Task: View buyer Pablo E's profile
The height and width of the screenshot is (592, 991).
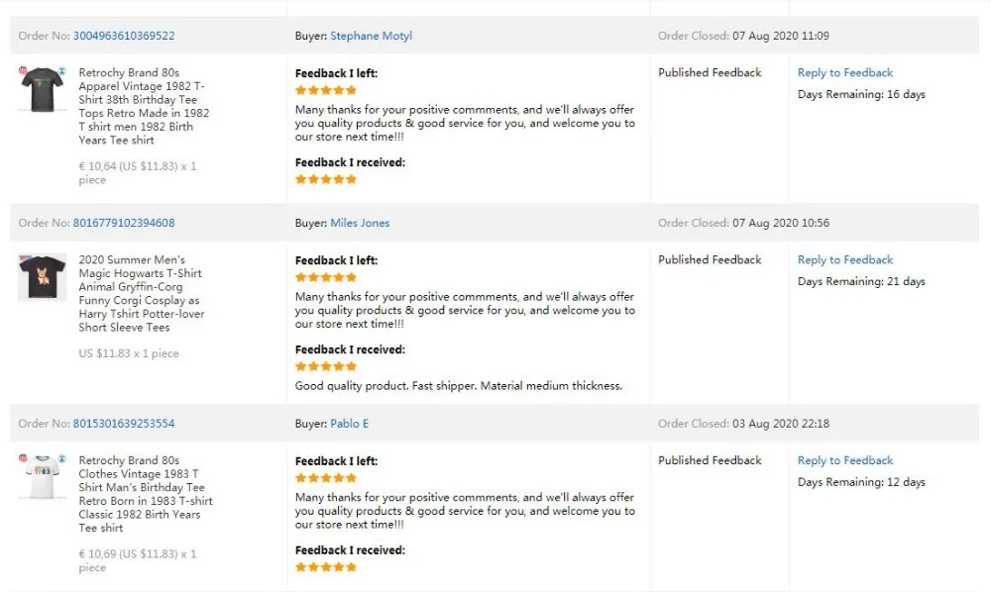Action: click(x=349, y=424)
